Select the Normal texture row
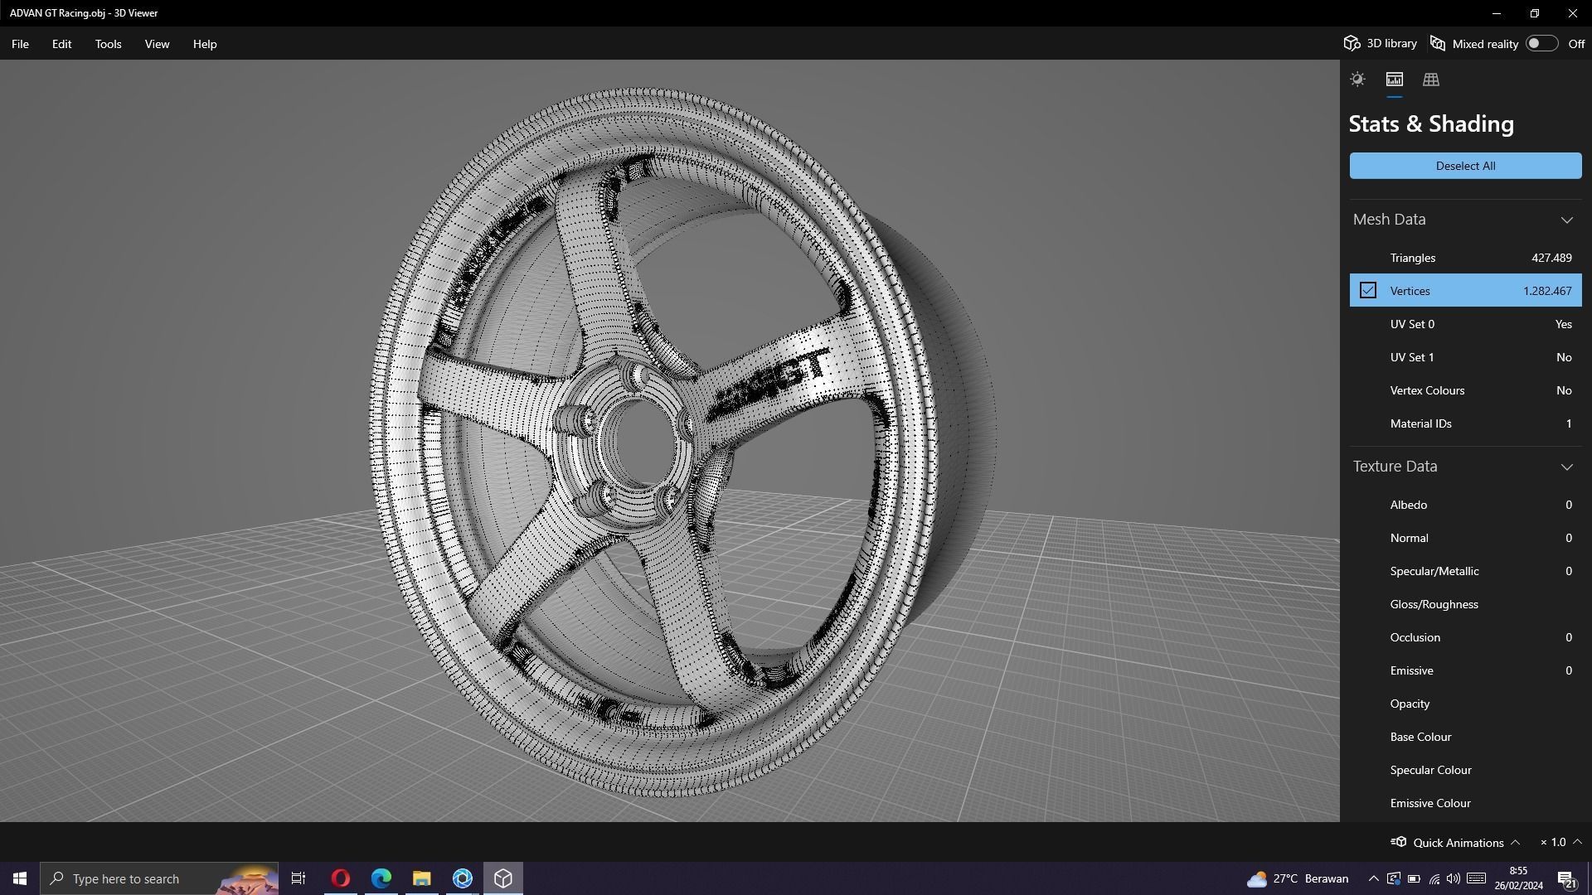Viewport: 1592px width, 895px height. [1465, 538]
